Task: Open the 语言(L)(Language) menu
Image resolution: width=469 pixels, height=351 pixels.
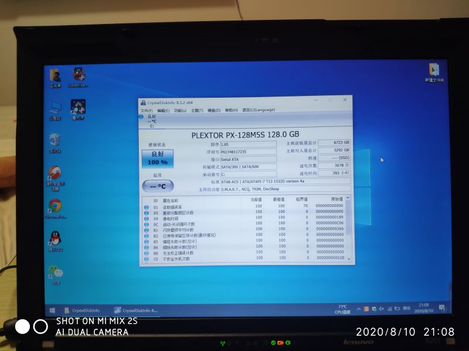Action: (x=259, y=110)
